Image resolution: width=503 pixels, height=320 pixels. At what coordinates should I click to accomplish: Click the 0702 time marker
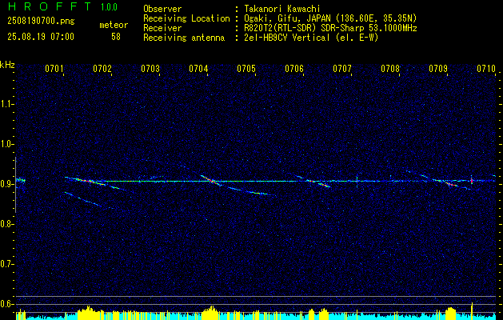[x=102, y=68]
